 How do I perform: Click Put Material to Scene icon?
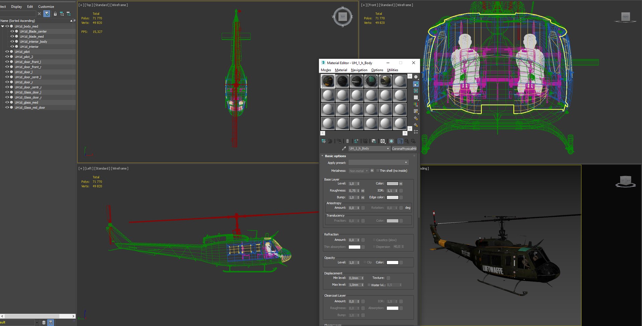coord(330,141)
